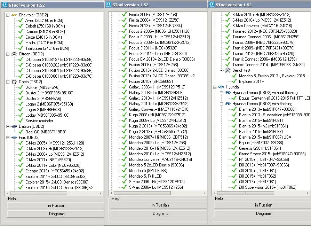Screen dimensions: 311x226
Task: Click the Ford brand logo icon
Action: [14, 138]
